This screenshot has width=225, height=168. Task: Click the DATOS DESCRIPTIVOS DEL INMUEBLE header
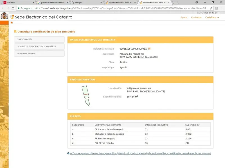(x=140, y=40)
